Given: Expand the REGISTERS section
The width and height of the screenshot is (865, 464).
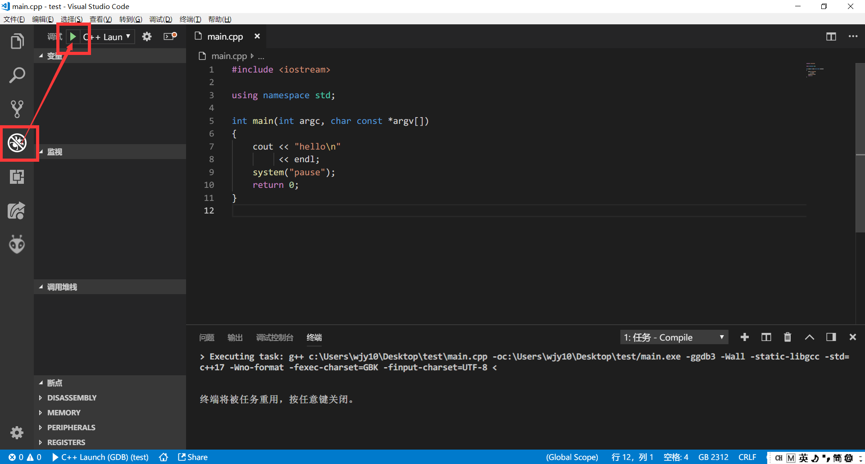Looking at the screenshot, I should click(109, 442).
